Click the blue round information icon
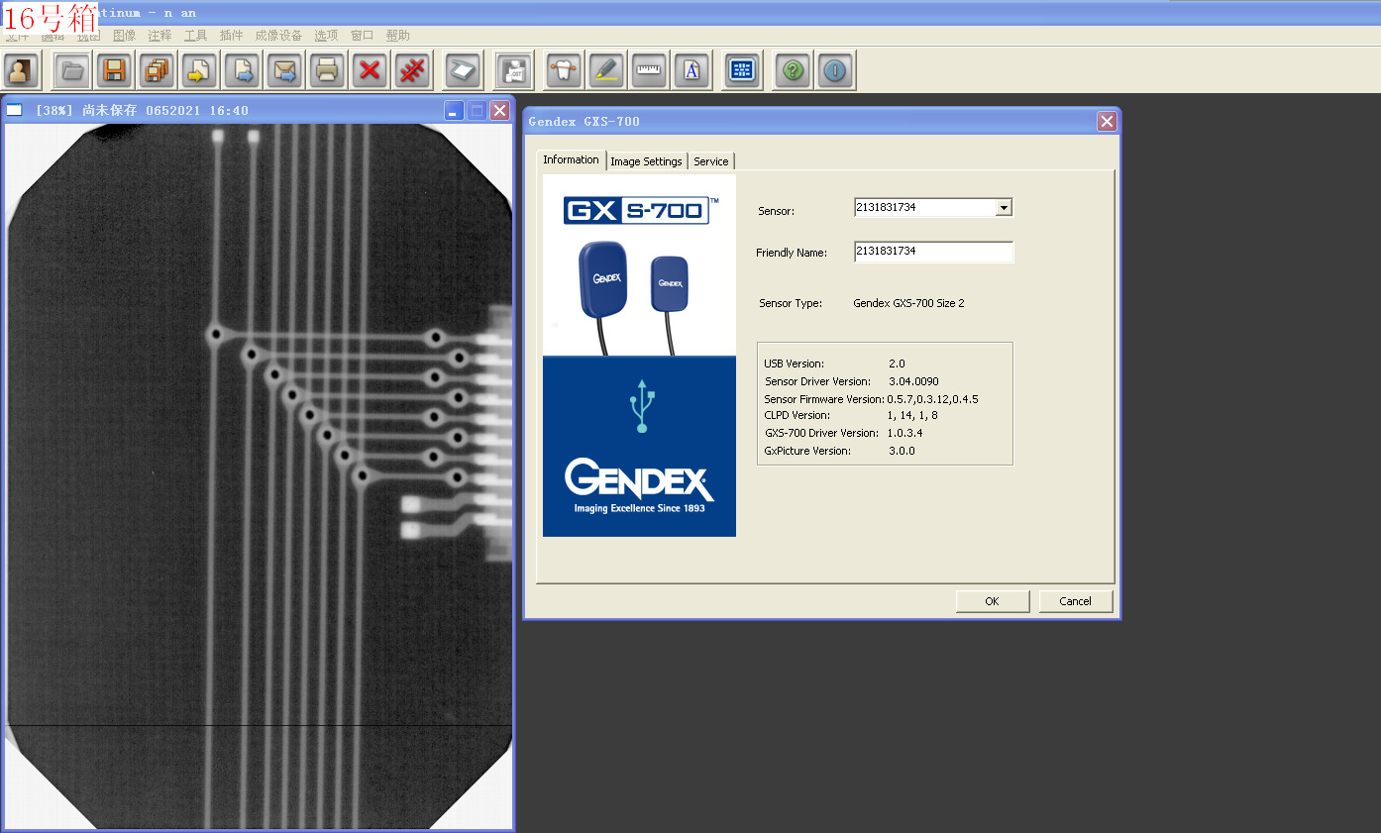Viewport: 1381px width, 833px height. 835,70
